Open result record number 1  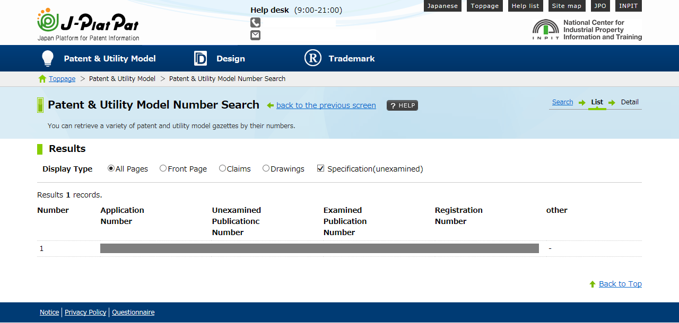click(x=319, y=248)
